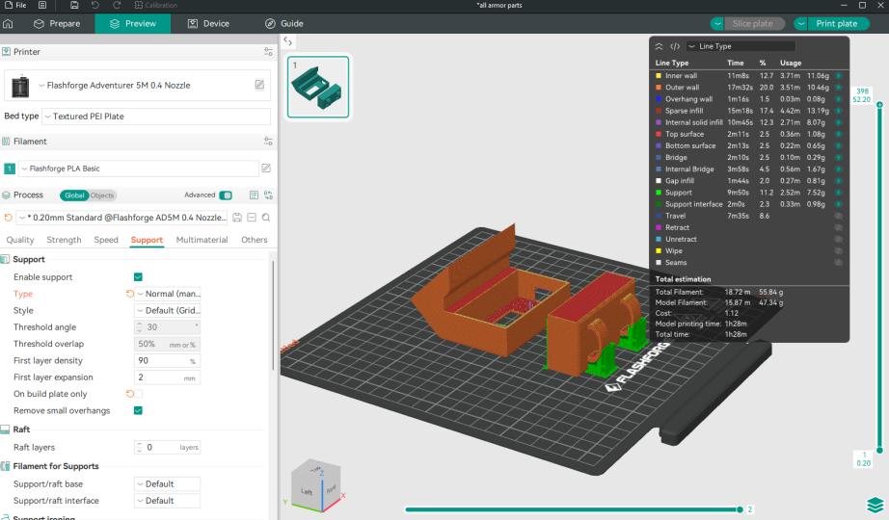
Task: Click the filament number 1 color box
Action: (x=10, y=169)
